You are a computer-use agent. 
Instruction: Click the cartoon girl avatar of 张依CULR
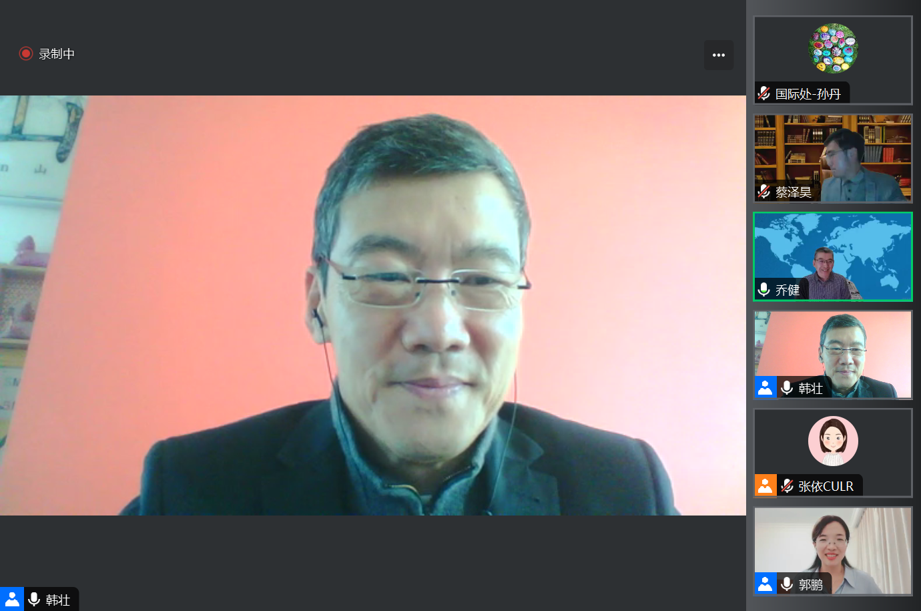(x=833, y=441)
